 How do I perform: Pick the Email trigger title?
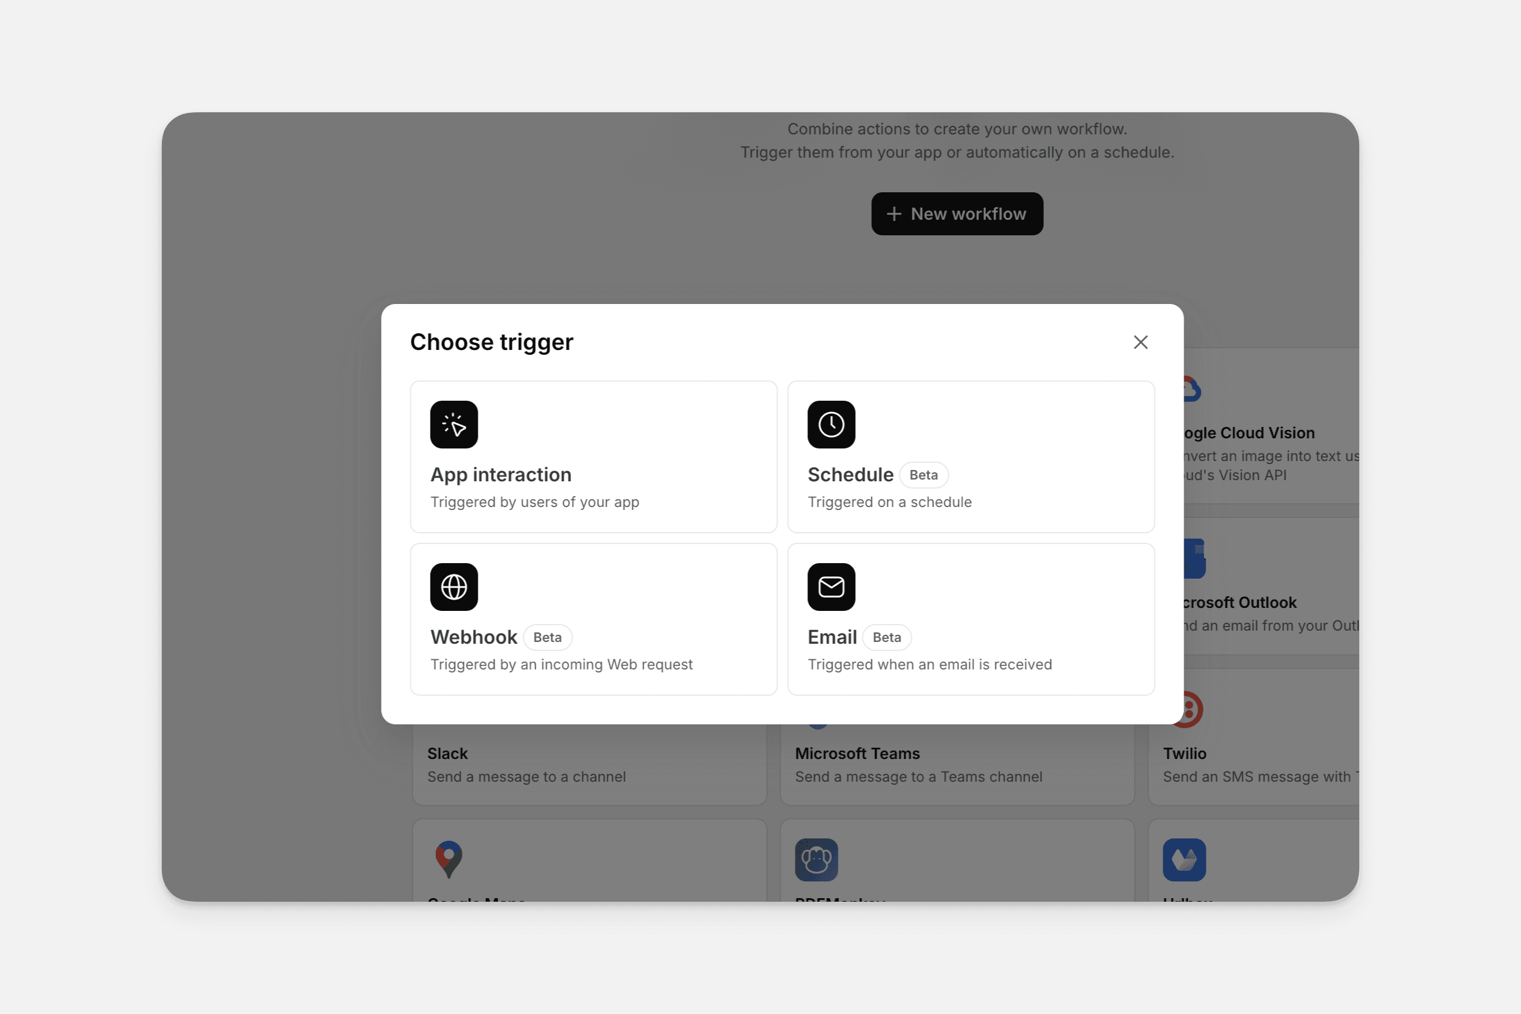point(832,637)
